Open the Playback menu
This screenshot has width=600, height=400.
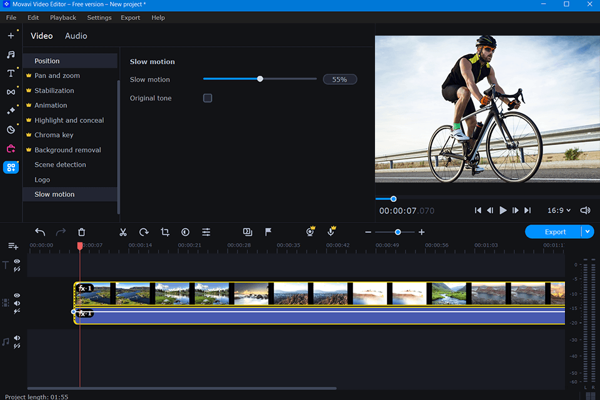(x=63, y=17)
